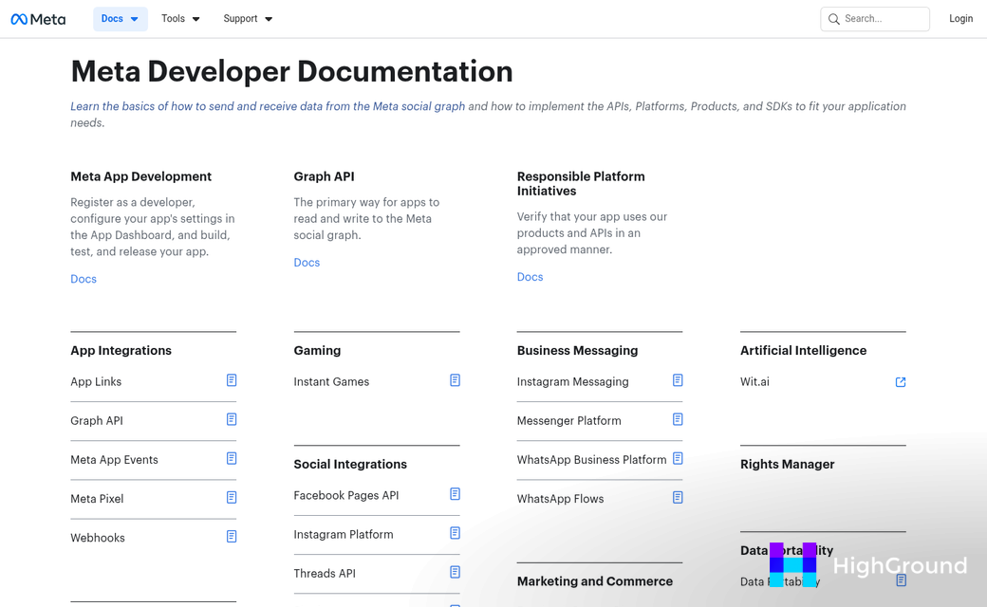Open the Threads API document icon
Image resolution: width=987 pixels, height=607 pixels.
click(456, 572)
